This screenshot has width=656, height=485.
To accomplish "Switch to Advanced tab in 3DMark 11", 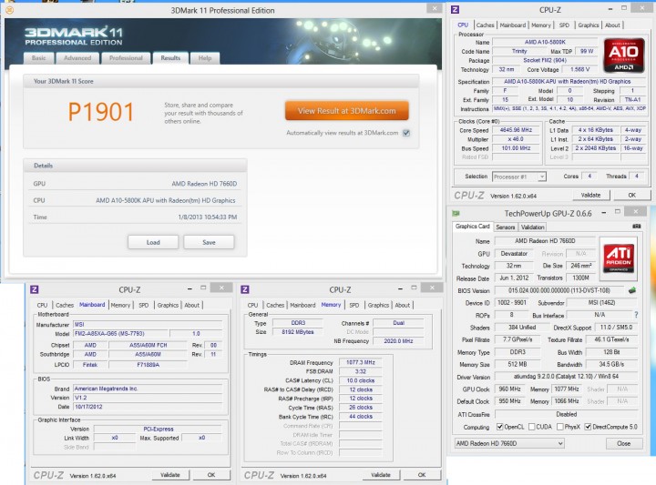I will click(x=77, y=58).
